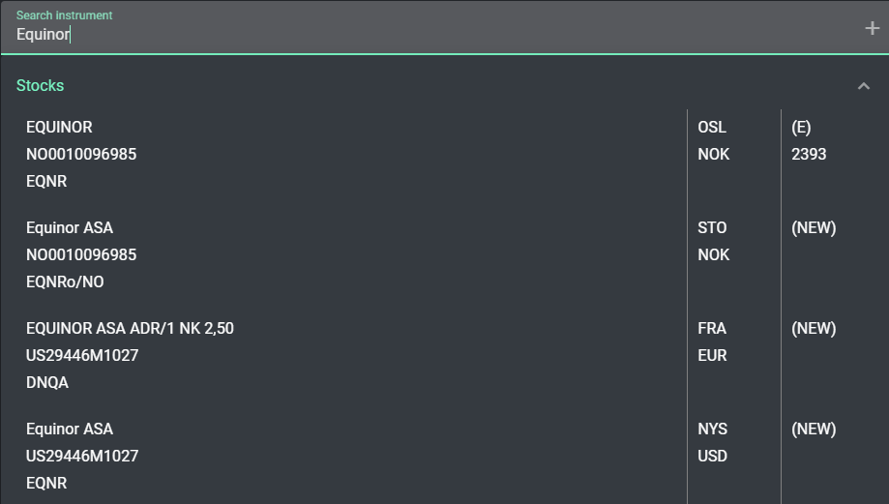
Task: Select the Stocks section header
Action: pyautogui.click(x=41, y=86)
